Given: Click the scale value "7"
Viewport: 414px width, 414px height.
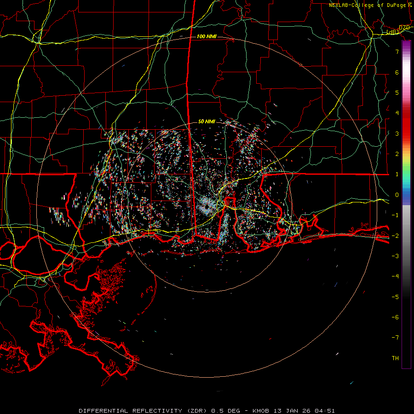Looking at the screenshot, I should pyautogui.click(x=397, y=52).
